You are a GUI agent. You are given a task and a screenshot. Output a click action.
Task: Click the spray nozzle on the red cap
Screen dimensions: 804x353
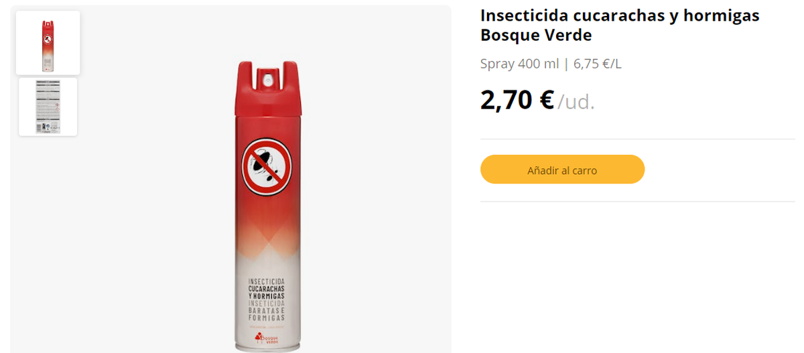coord(268,78)
